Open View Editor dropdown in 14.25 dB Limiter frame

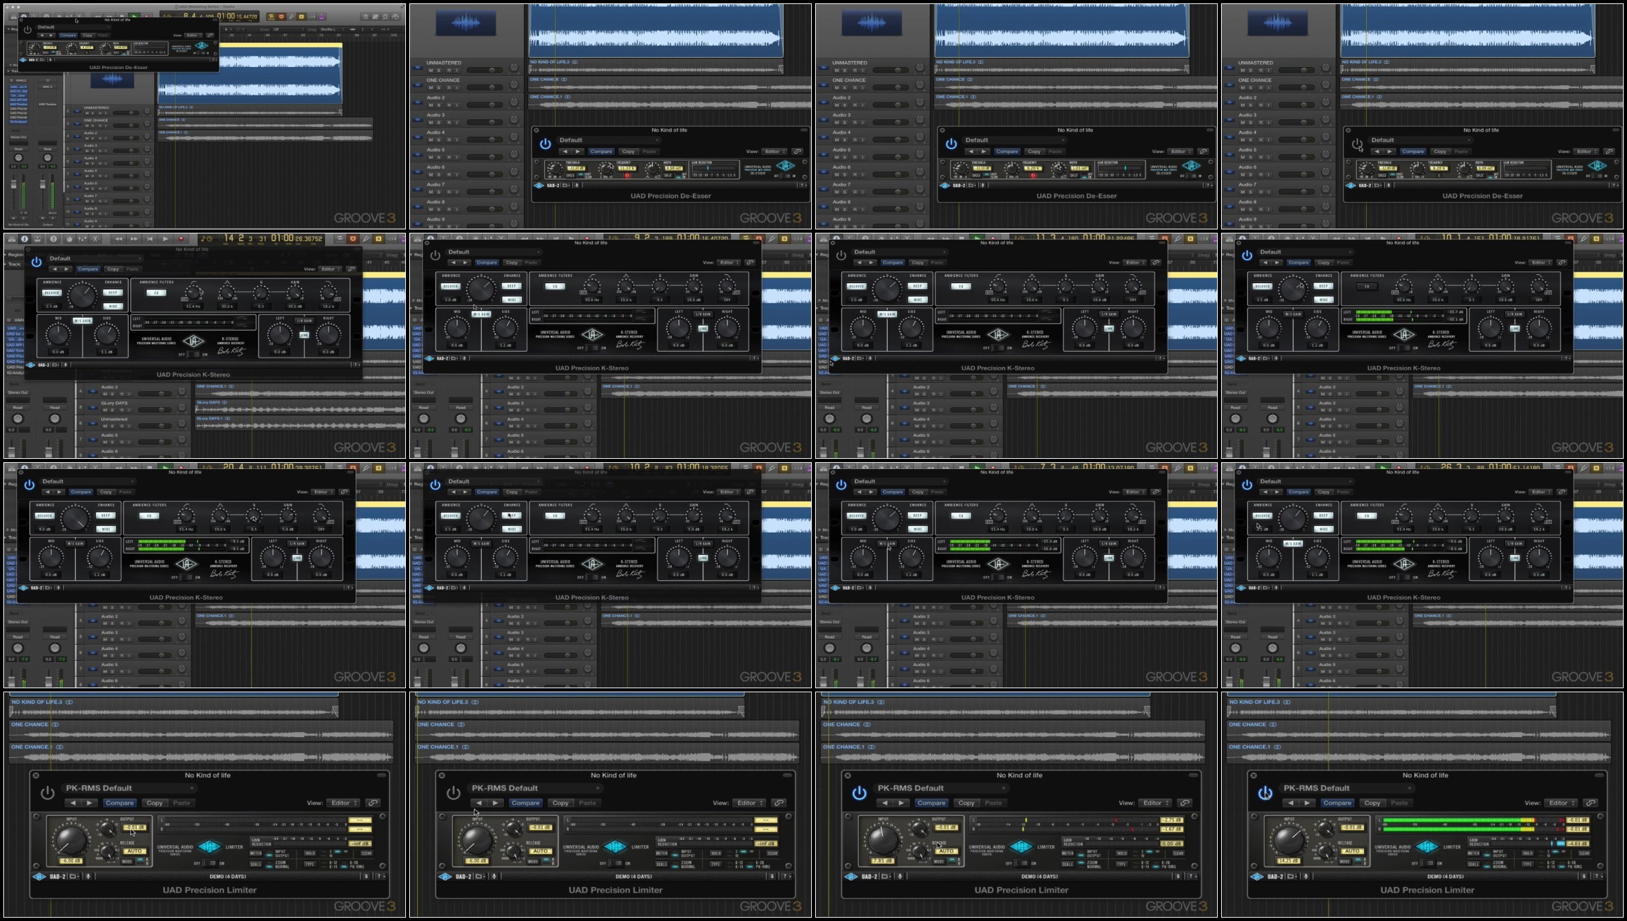pos(1561,803)
